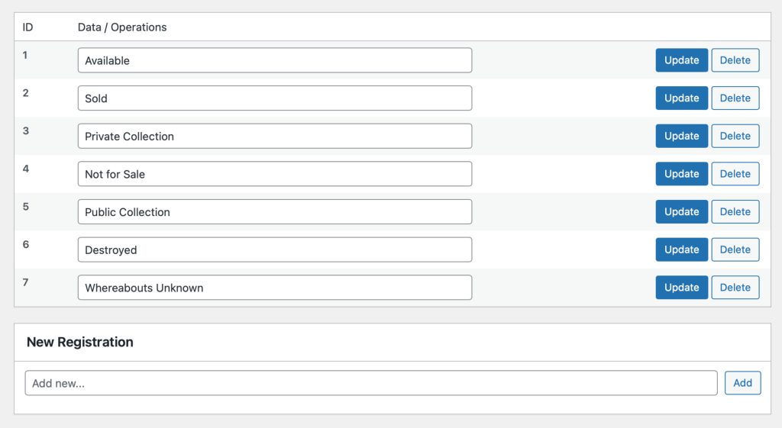Click the Whereabouts Unknown input field

pyautogui.click(x=275, y=288)
